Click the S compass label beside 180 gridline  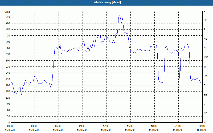click(x=204, y=85)
